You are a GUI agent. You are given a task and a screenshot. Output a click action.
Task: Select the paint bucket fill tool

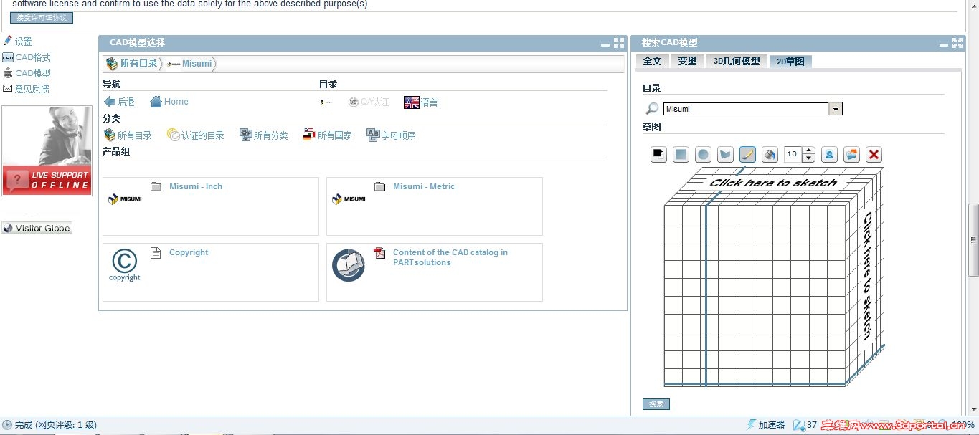click(770, 154)
